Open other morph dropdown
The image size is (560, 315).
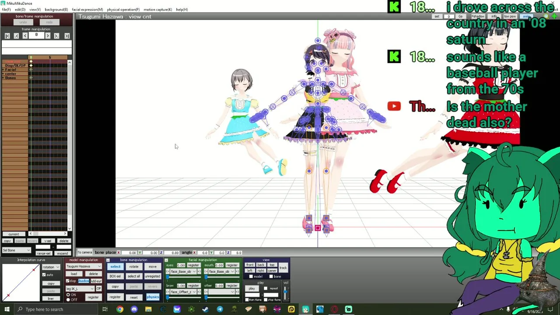[222, 292]
